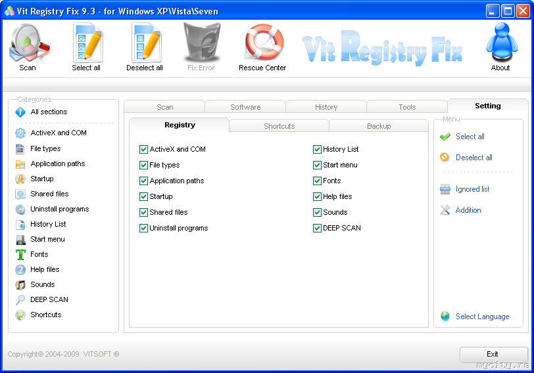Click the Select Language link

pyautogui.click(x=482, y=317)
